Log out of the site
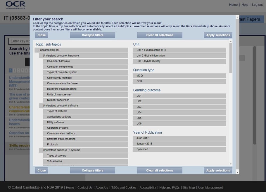The image size is (266, 192). tap(257, 5)
